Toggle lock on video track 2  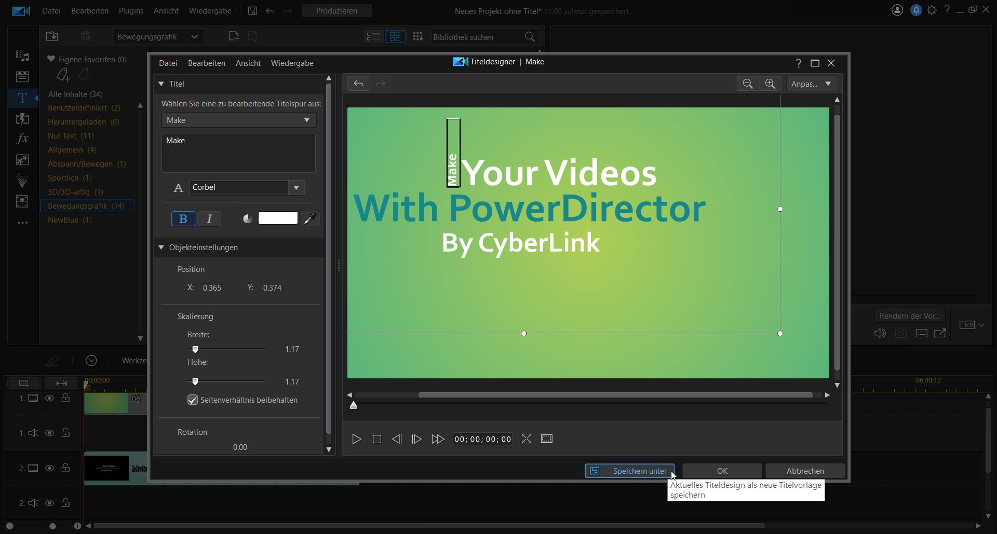point(65,468)
